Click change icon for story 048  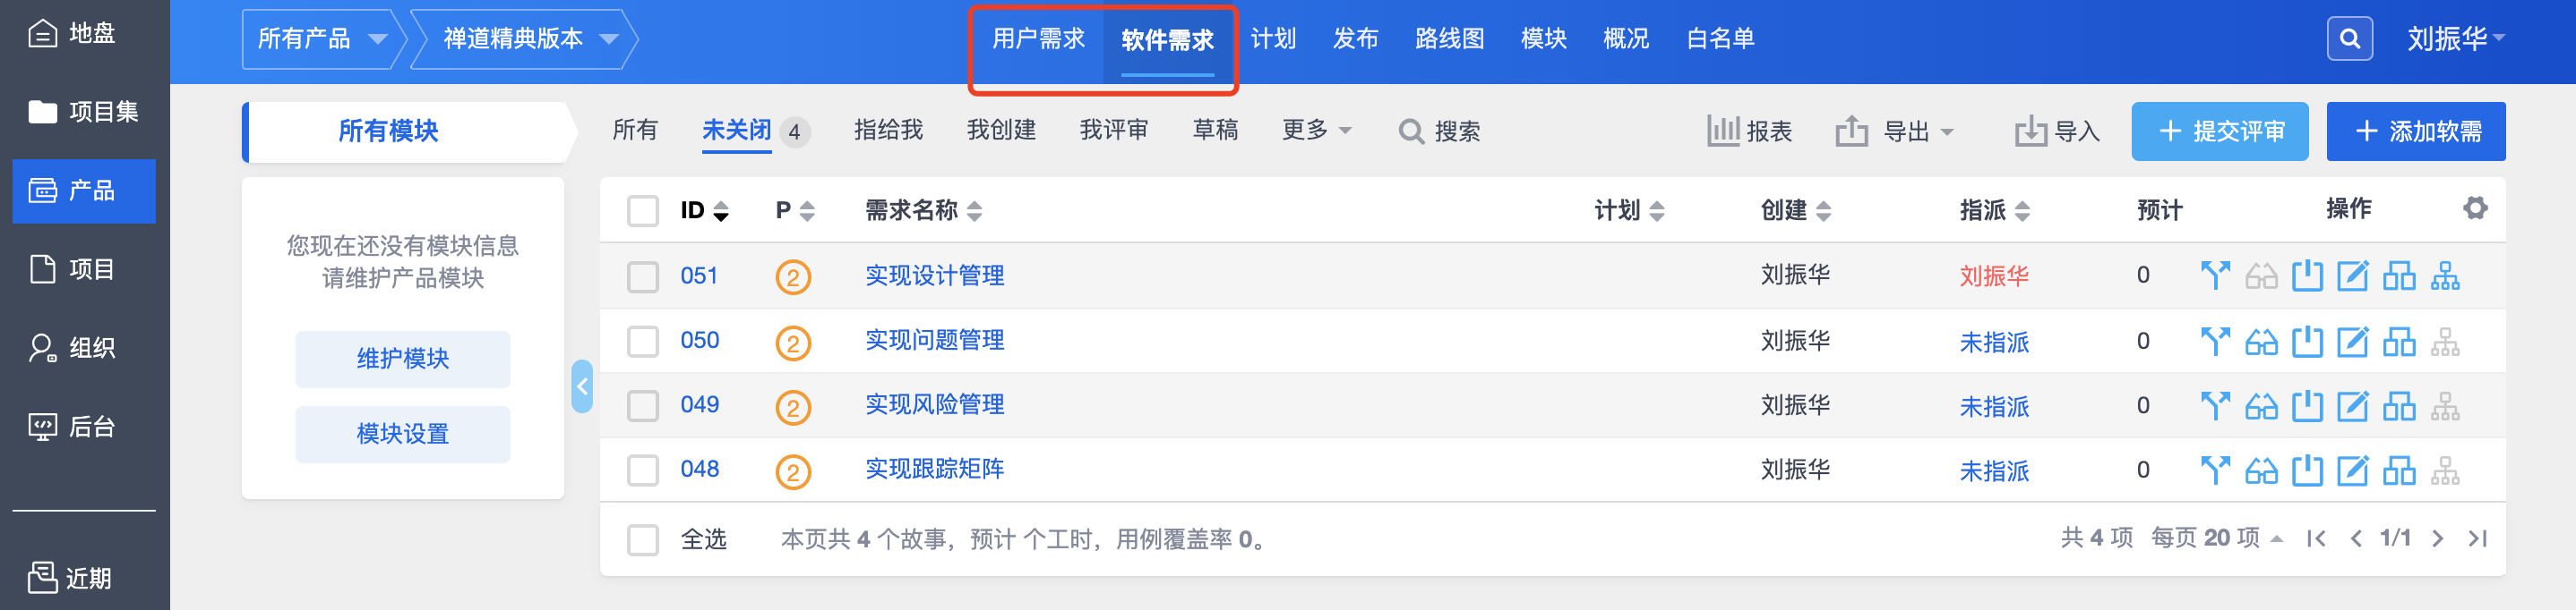(x=2215, y=470)
